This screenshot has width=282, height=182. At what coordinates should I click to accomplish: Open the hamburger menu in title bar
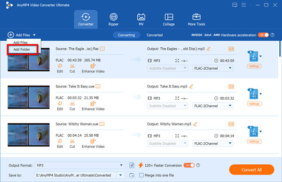coord(243,5)
